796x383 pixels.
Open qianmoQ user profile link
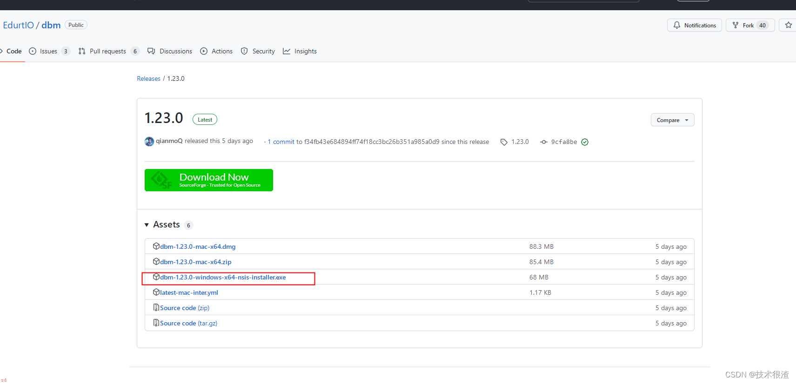169,141
